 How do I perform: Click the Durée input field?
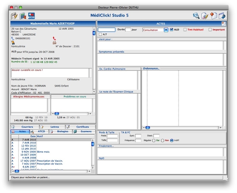(x=128, y=30)
